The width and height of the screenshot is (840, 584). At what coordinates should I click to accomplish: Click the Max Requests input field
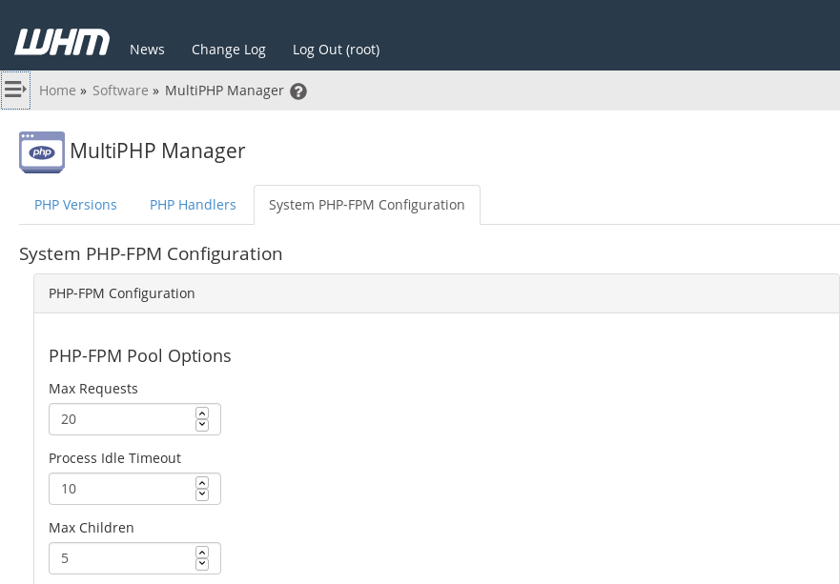pyautogui.click(x=134, y=419)
